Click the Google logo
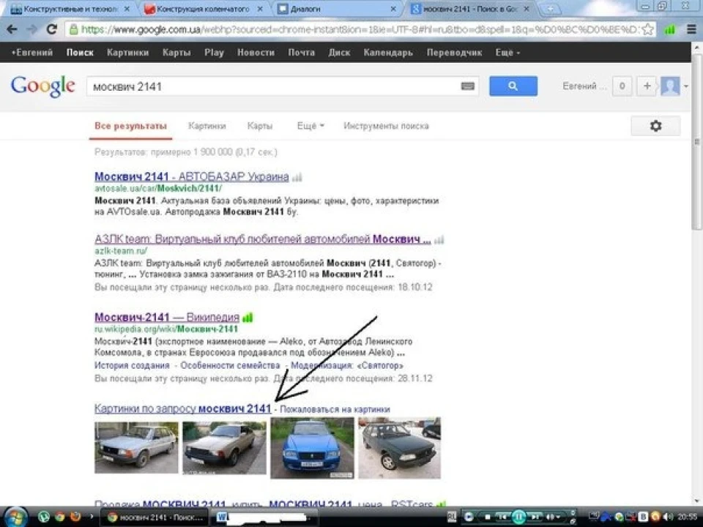Image resolution: width=703 pixels, height=527 pixels. pyautogui.click(x=43, y=86)
